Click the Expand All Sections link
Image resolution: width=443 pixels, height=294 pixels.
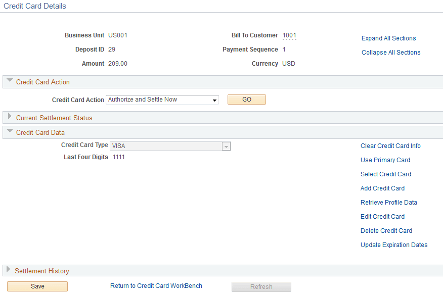(x=388, y=38)
